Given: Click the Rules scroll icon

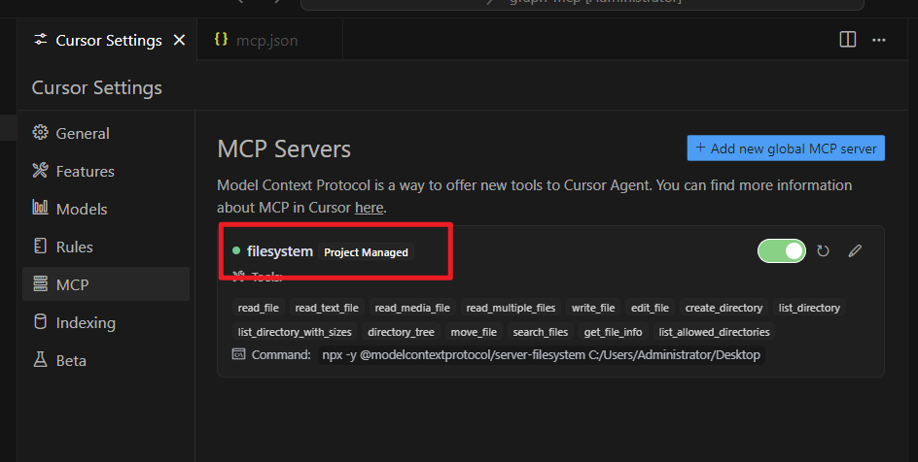Looking at the screenshot, I should 40,246.
